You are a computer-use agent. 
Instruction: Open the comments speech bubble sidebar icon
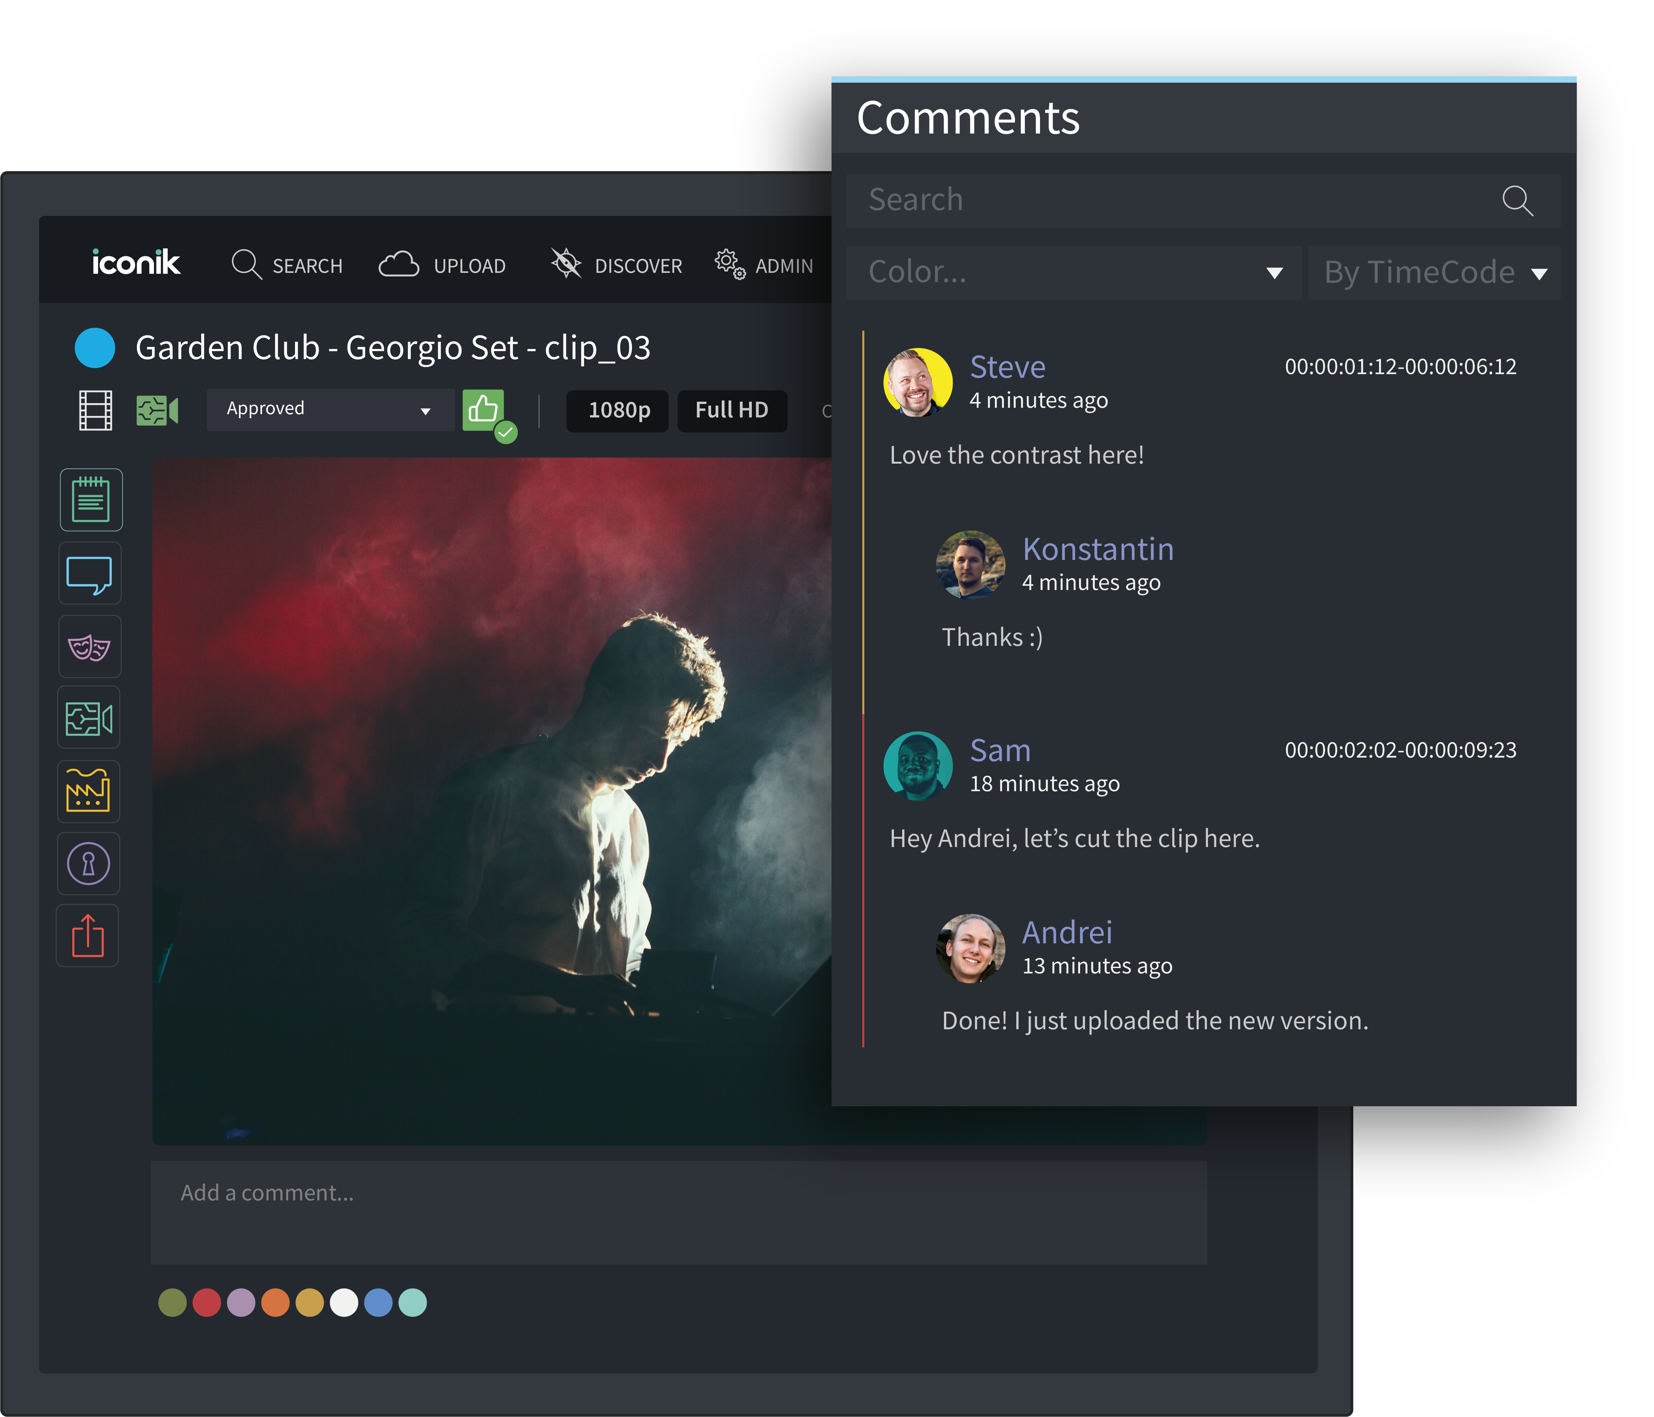pyautogui.click(x=90, y=574)
